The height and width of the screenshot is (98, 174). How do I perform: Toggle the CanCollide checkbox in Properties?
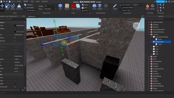tap(15, 84)
